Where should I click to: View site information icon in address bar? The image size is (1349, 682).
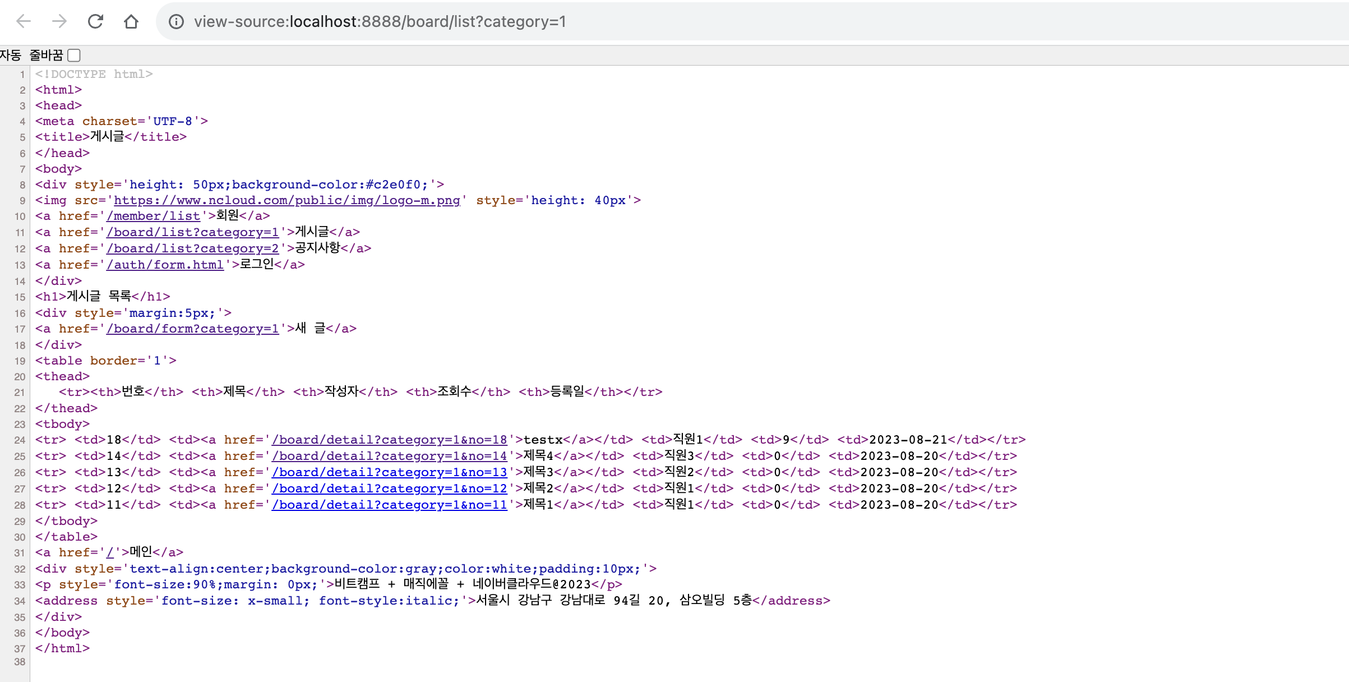coord(176,22)
